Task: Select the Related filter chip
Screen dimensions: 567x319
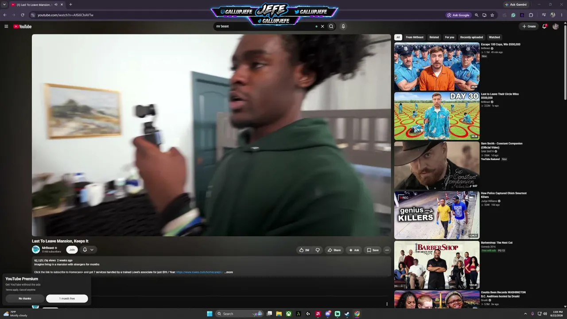Action: tap(434, 37)
